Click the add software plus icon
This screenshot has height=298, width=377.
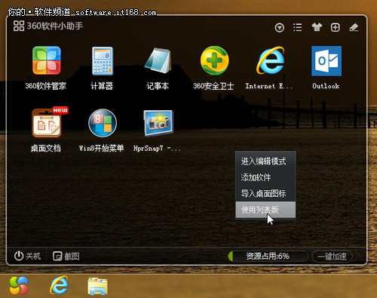(336, 27)
